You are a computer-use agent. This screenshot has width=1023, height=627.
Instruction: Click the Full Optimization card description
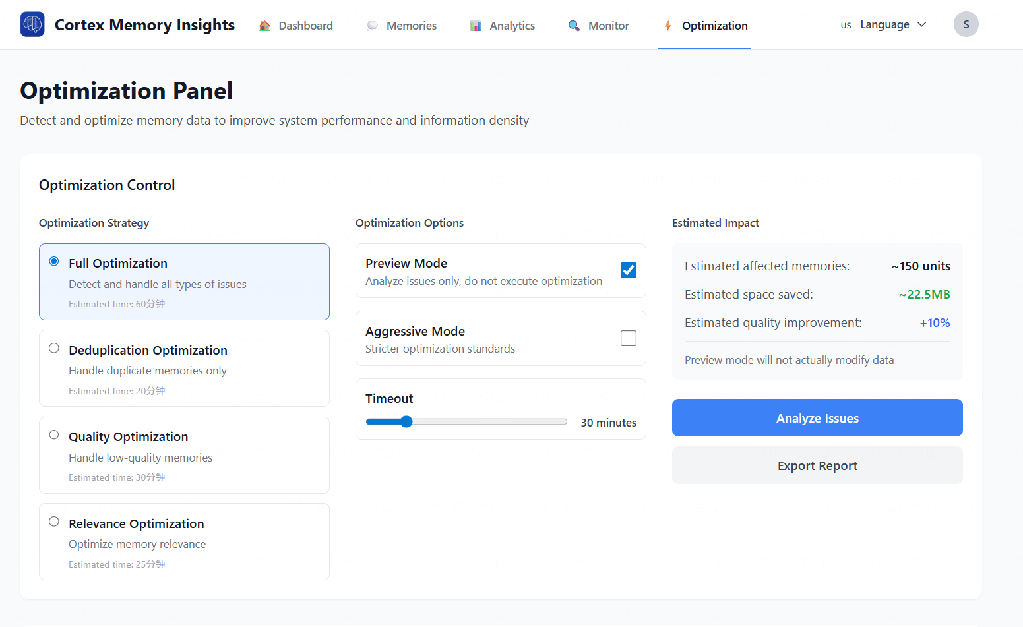[x=158, y=284]
